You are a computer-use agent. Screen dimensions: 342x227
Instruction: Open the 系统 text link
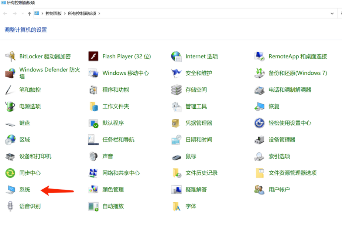tap(25, 190)
